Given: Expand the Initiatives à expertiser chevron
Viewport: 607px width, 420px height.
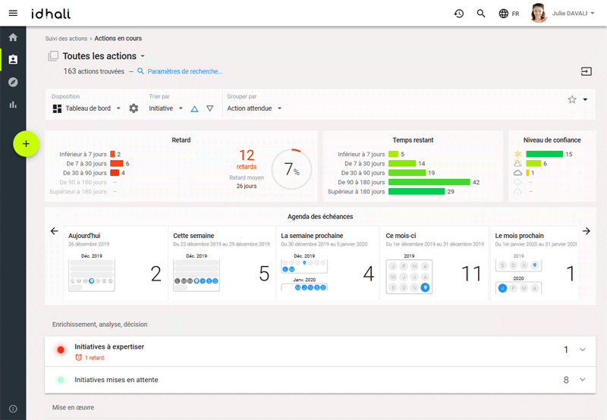Looking at the screenshot, I should click(x=582, y=349).
